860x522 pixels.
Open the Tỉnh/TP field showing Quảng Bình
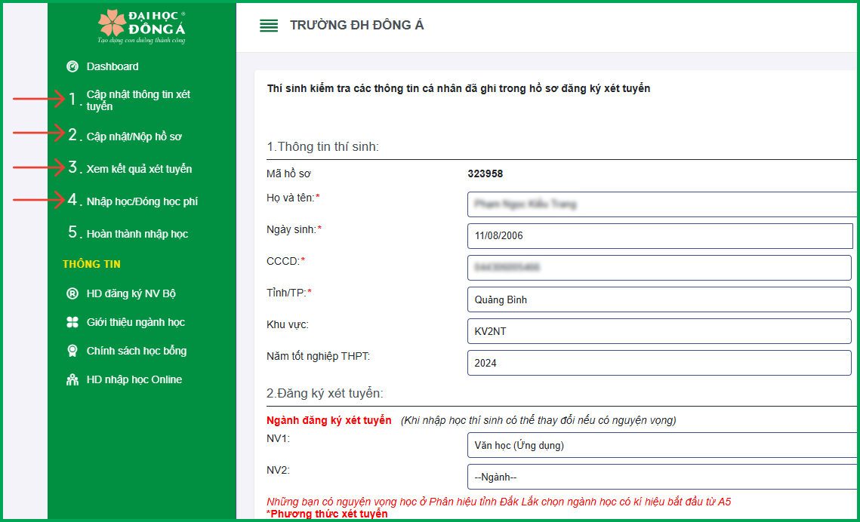click(x=659, y=299)
